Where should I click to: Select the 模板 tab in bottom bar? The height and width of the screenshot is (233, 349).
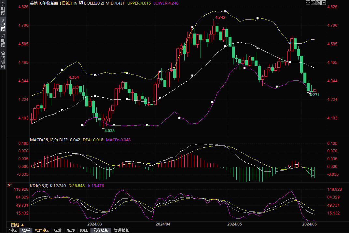[26, 230]
